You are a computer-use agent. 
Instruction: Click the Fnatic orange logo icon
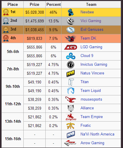tap(70, 126)
